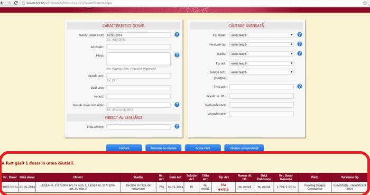Expand the Stadiu dropdown
370x195 pixels.
click(x=262, y=54)
